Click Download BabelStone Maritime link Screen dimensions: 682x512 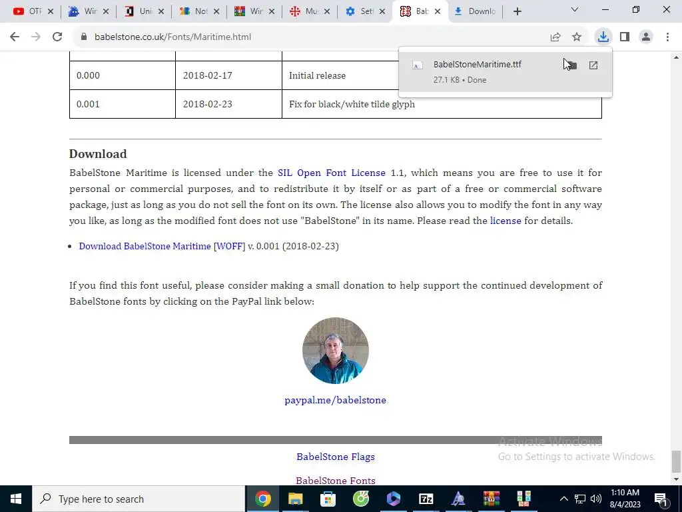[x=145, y=246]
